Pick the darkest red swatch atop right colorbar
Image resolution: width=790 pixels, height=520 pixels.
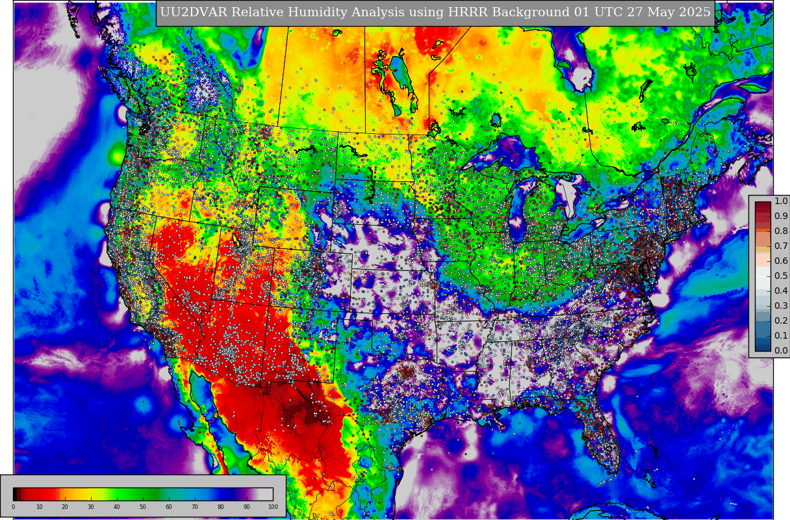pos(763,205)
